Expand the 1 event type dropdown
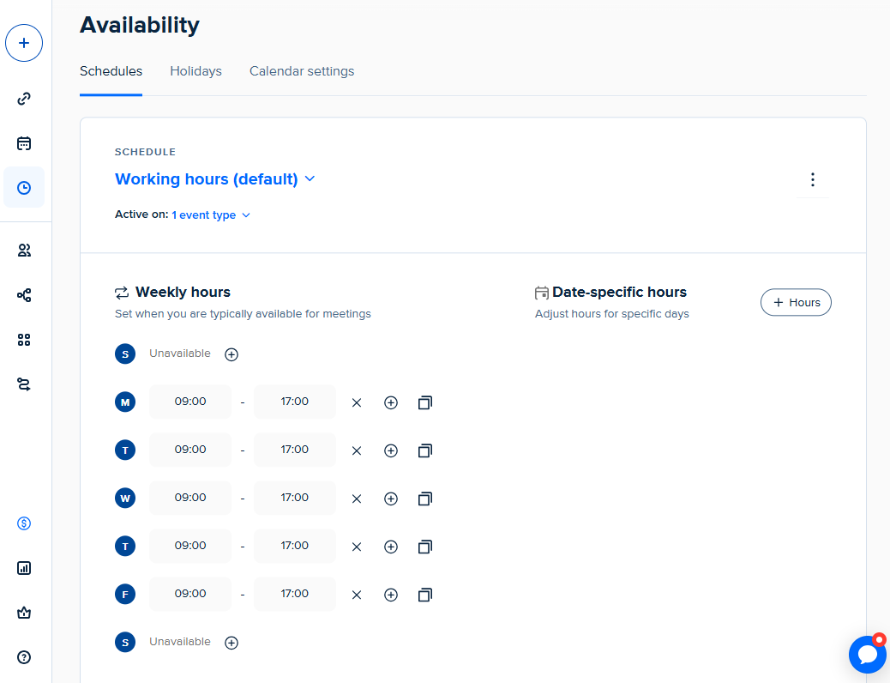 click(211, 215)
